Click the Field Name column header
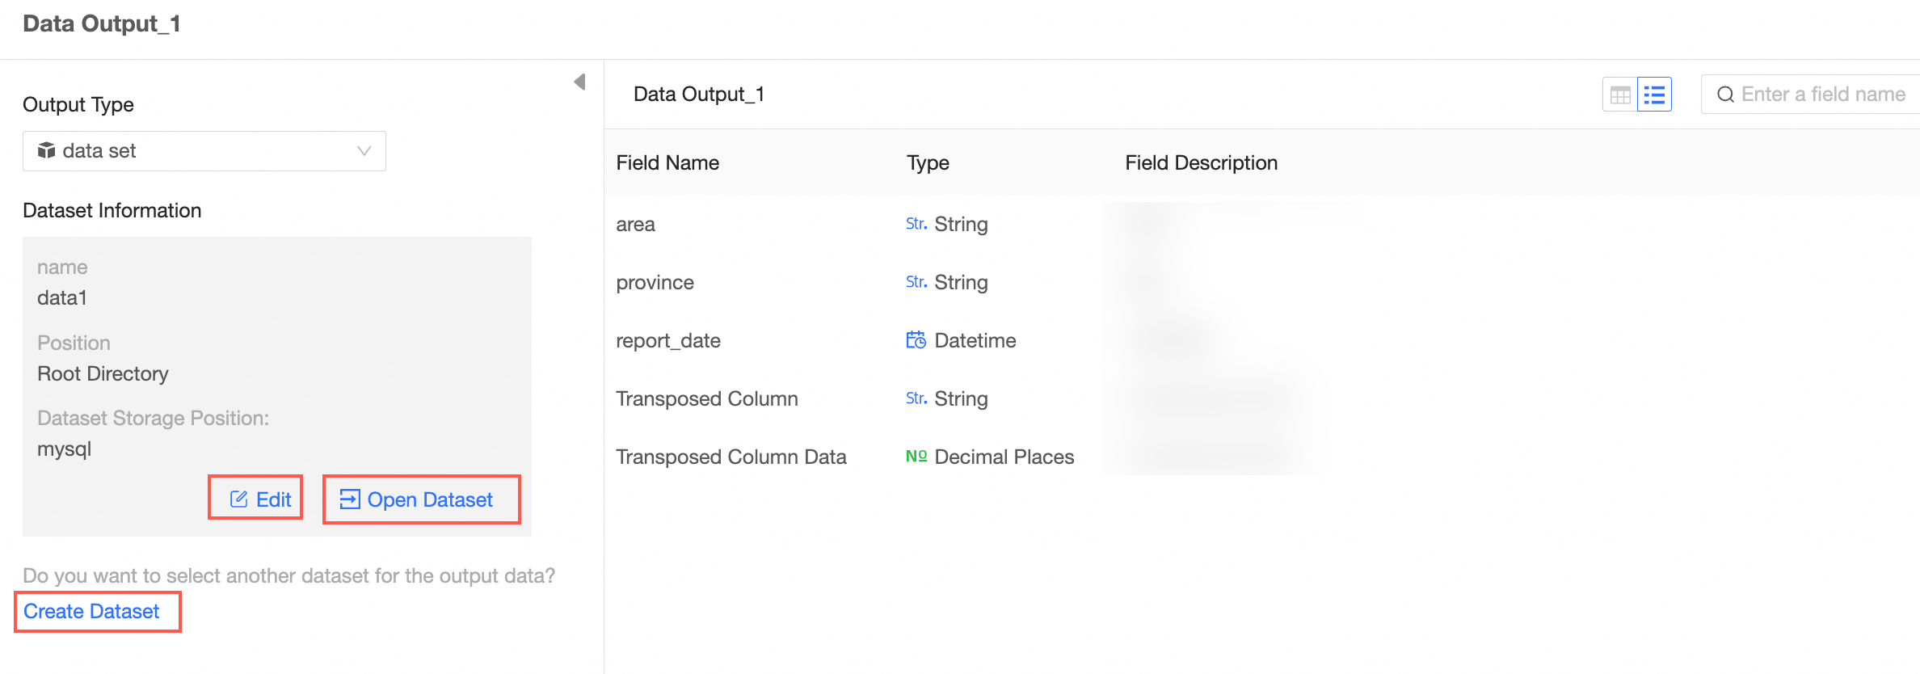Image resolution: width=1920 pixels, height=674 pixels. coord(667,163)
